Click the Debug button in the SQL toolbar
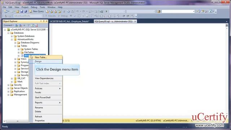This screenshot has width=231, height=130. coord(62,16)
